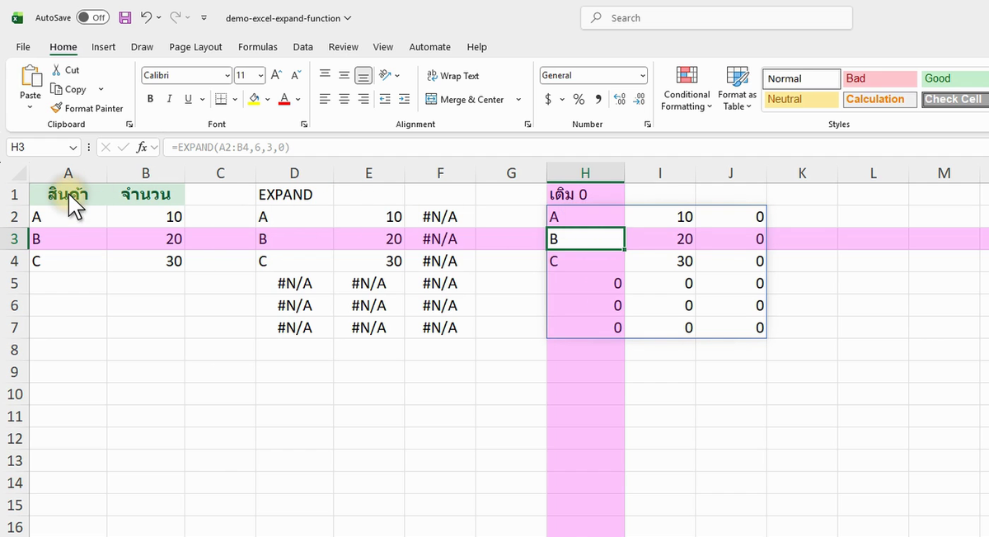Apply the Calculation cell style

click(x=880, y=99)
